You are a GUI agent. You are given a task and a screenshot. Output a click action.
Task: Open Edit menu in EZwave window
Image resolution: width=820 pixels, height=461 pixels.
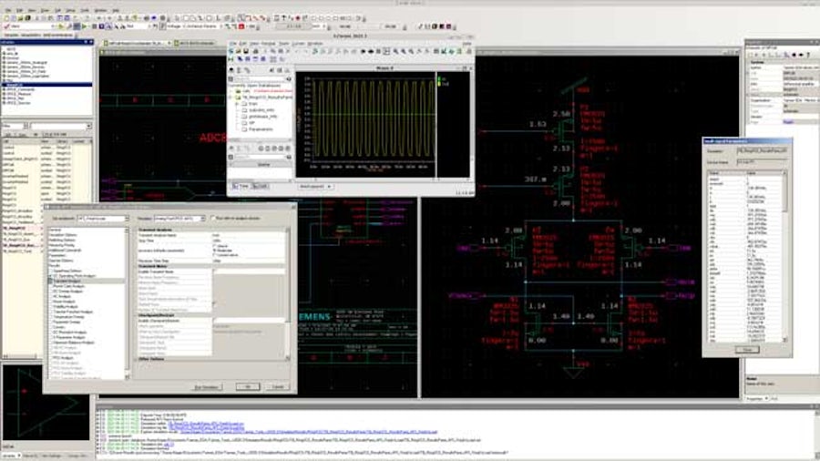(x=243, y=44)
